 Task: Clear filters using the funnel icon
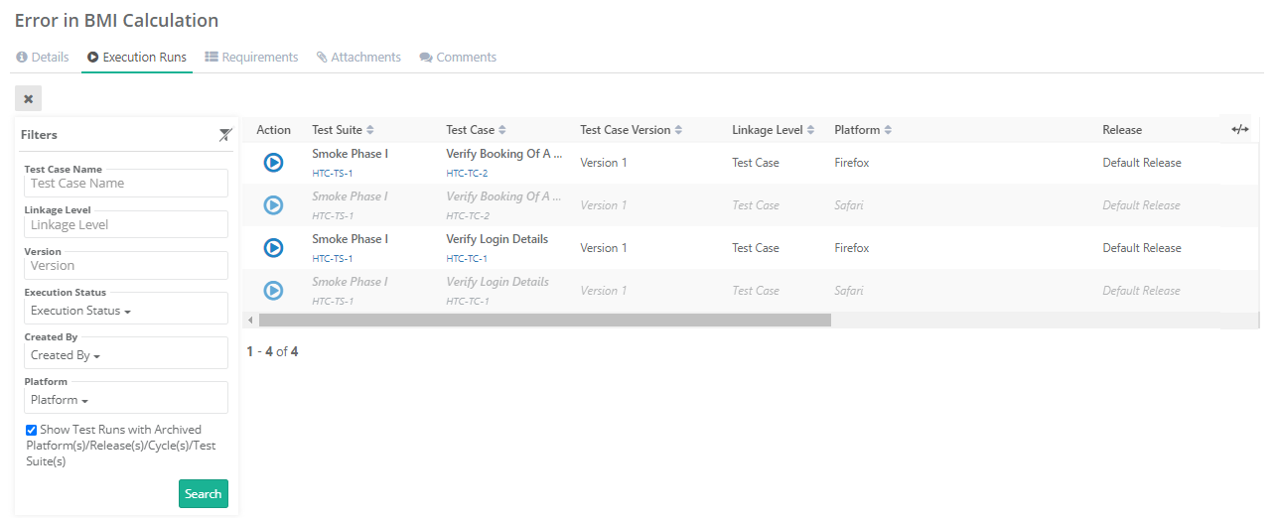click(x=226, y=135)
